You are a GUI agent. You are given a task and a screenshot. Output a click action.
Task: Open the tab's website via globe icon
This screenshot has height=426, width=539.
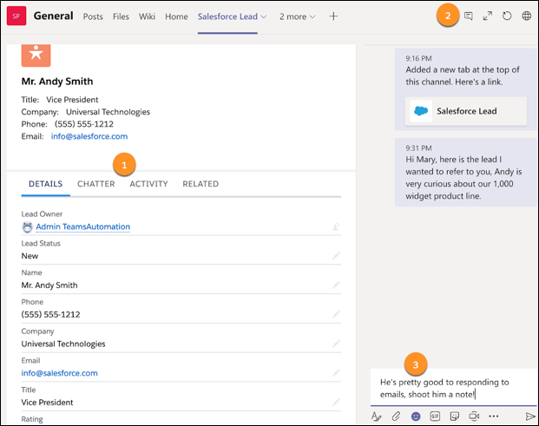[x=526, y=16]
